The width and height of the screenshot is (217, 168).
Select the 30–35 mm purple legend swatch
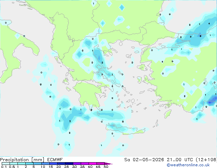click(77, 164)
